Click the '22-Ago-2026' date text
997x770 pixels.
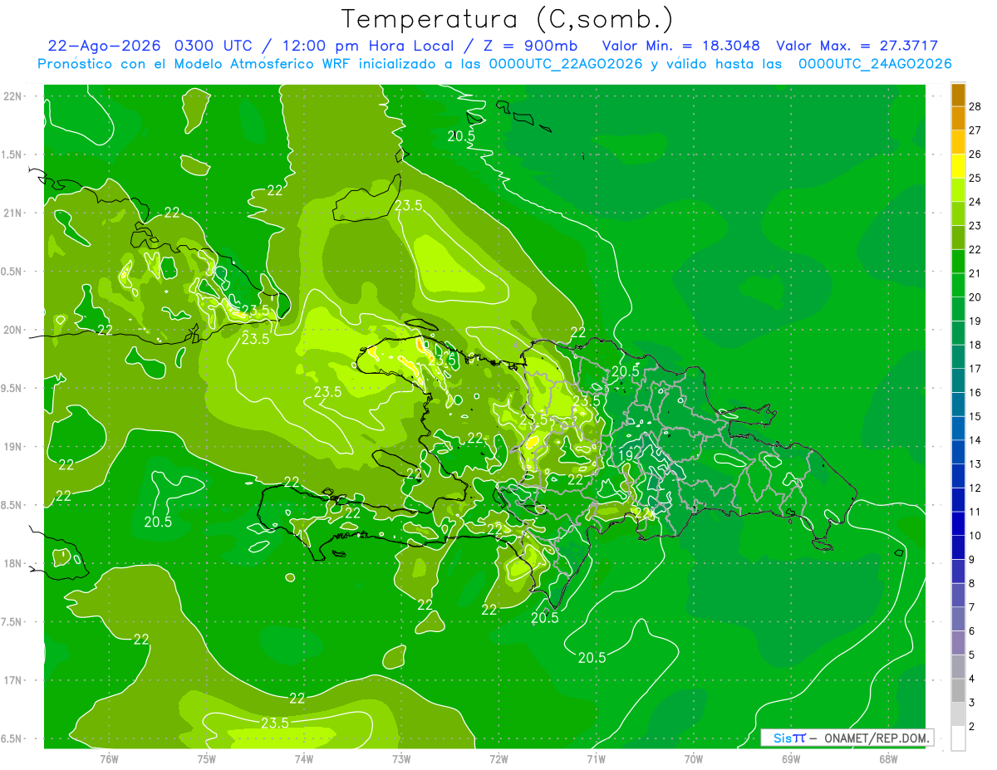coord(105,46)
